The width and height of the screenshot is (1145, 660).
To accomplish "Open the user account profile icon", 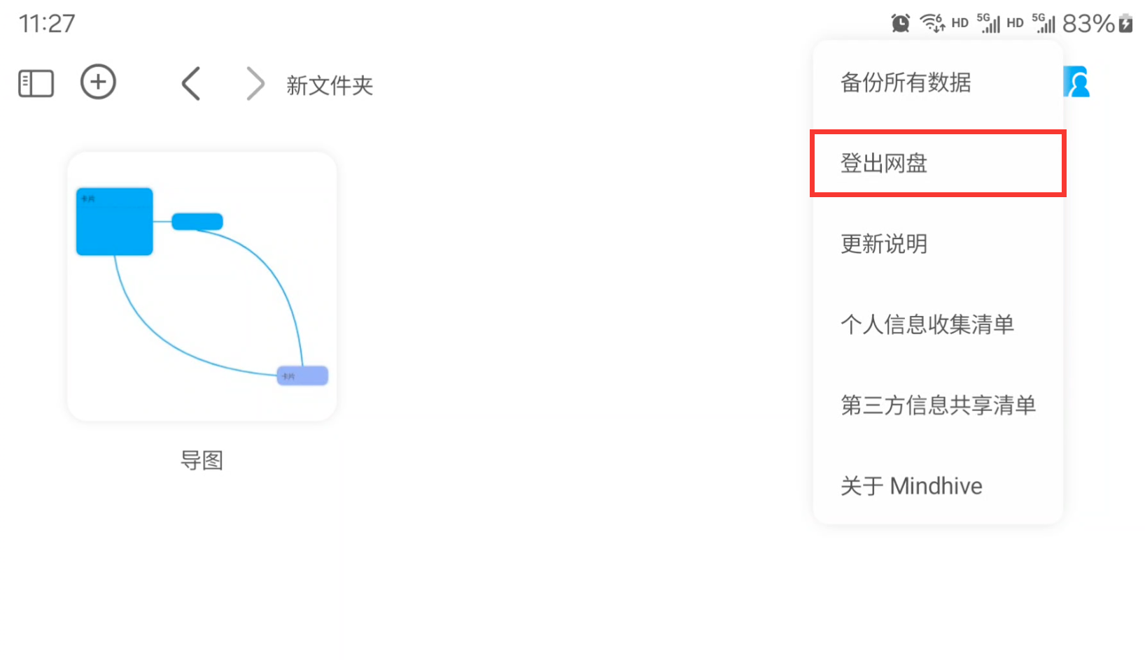I will (x=1078, y=82).
